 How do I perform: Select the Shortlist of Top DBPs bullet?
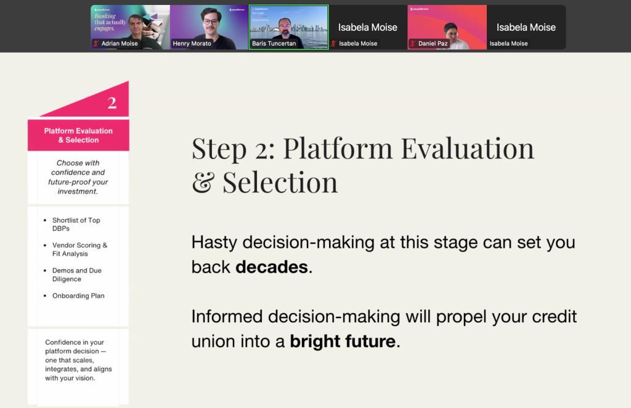click(76, 224)
